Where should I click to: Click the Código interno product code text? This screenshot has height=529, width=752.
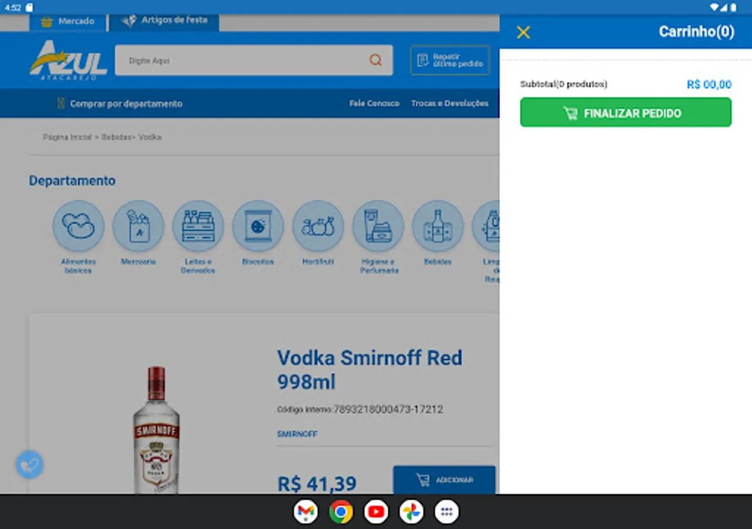pyautogui.click(x=360, y=409)
